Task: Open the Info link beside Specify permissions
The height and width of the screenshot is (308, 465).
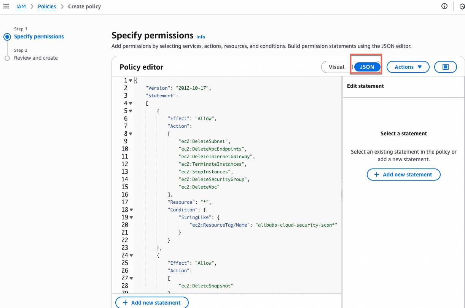Action: click(x=201, y=37)
